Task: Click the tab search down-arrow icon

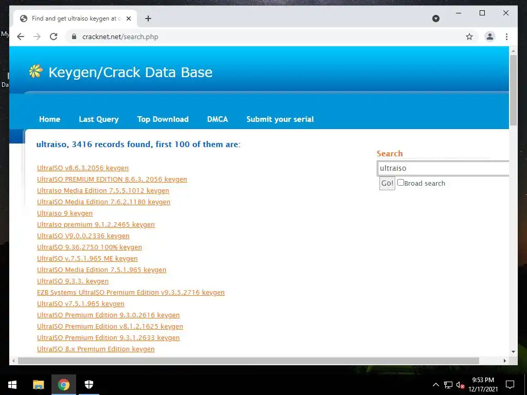Action: pos(435,19)
